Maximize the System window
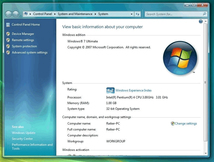214x162 pixels. click(x=194, y=5)
